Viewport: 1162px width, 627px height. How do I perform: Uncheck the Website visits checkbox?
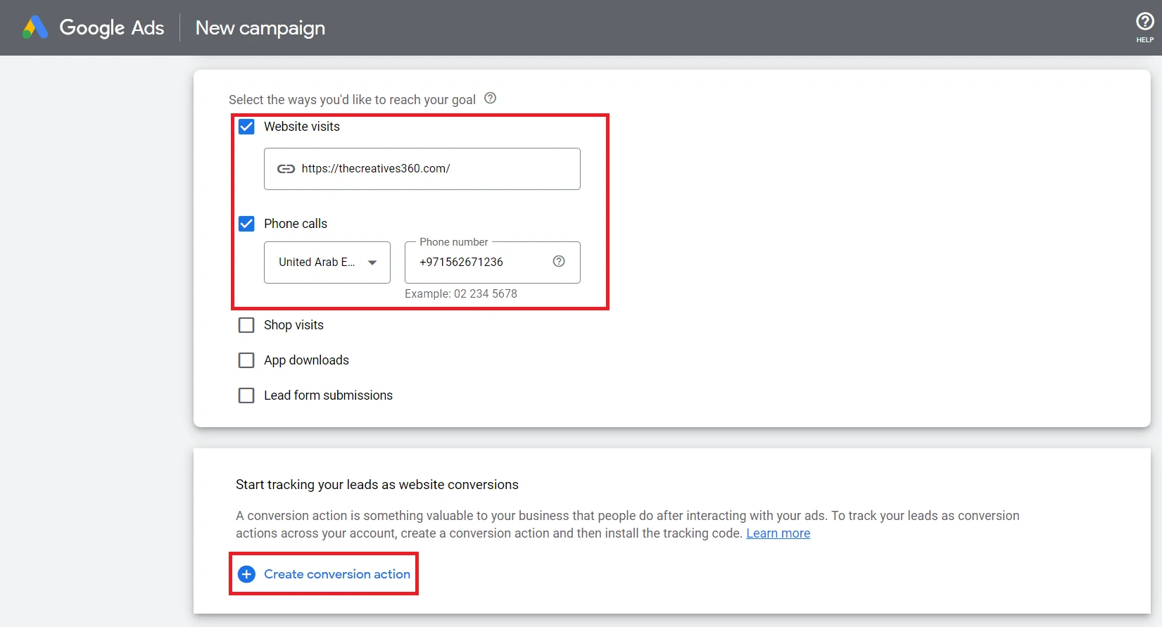pyautogui.click(x=246, y=127)
